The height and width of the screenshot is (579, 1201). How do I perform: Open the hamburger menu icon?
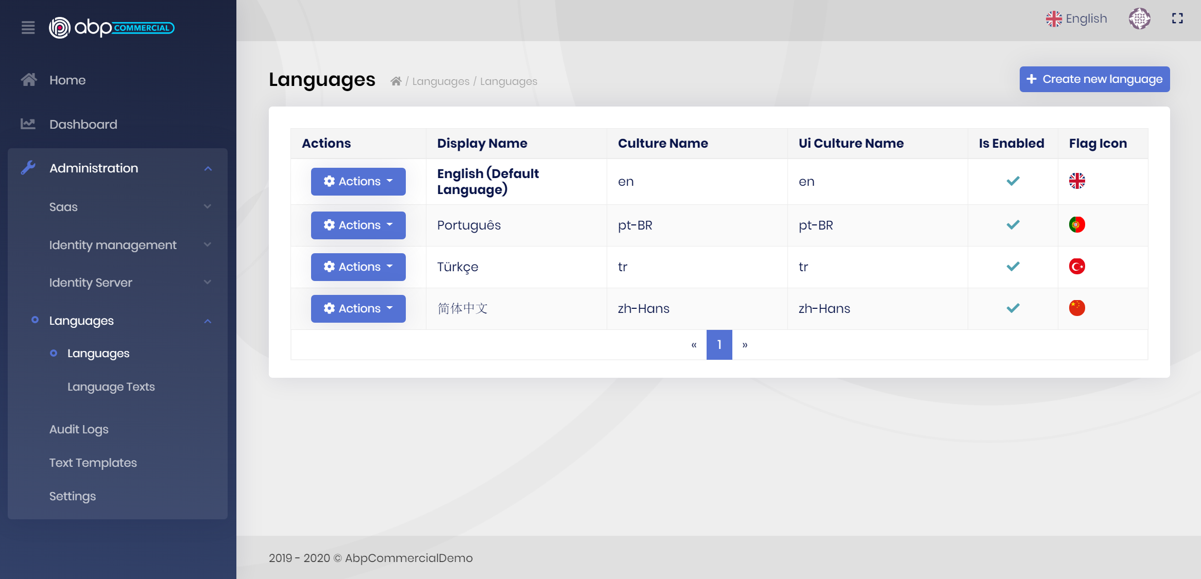pyautogui.click(x=28, y=28)
